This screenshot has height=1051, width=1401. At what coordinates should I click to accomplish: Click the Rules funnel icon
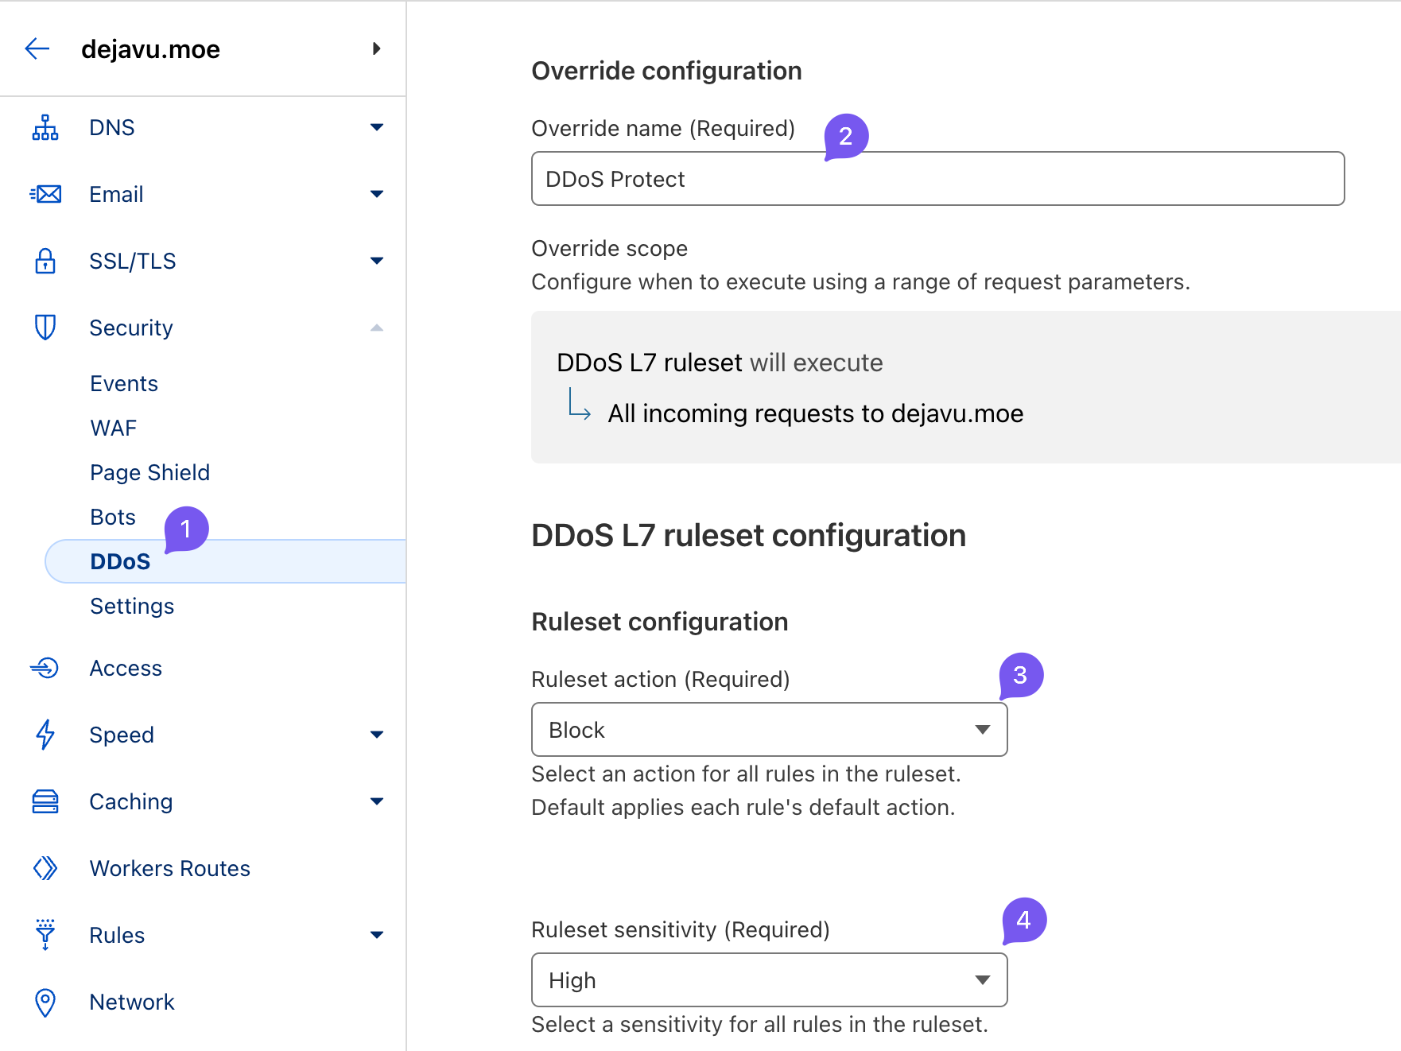coord(45,935)
